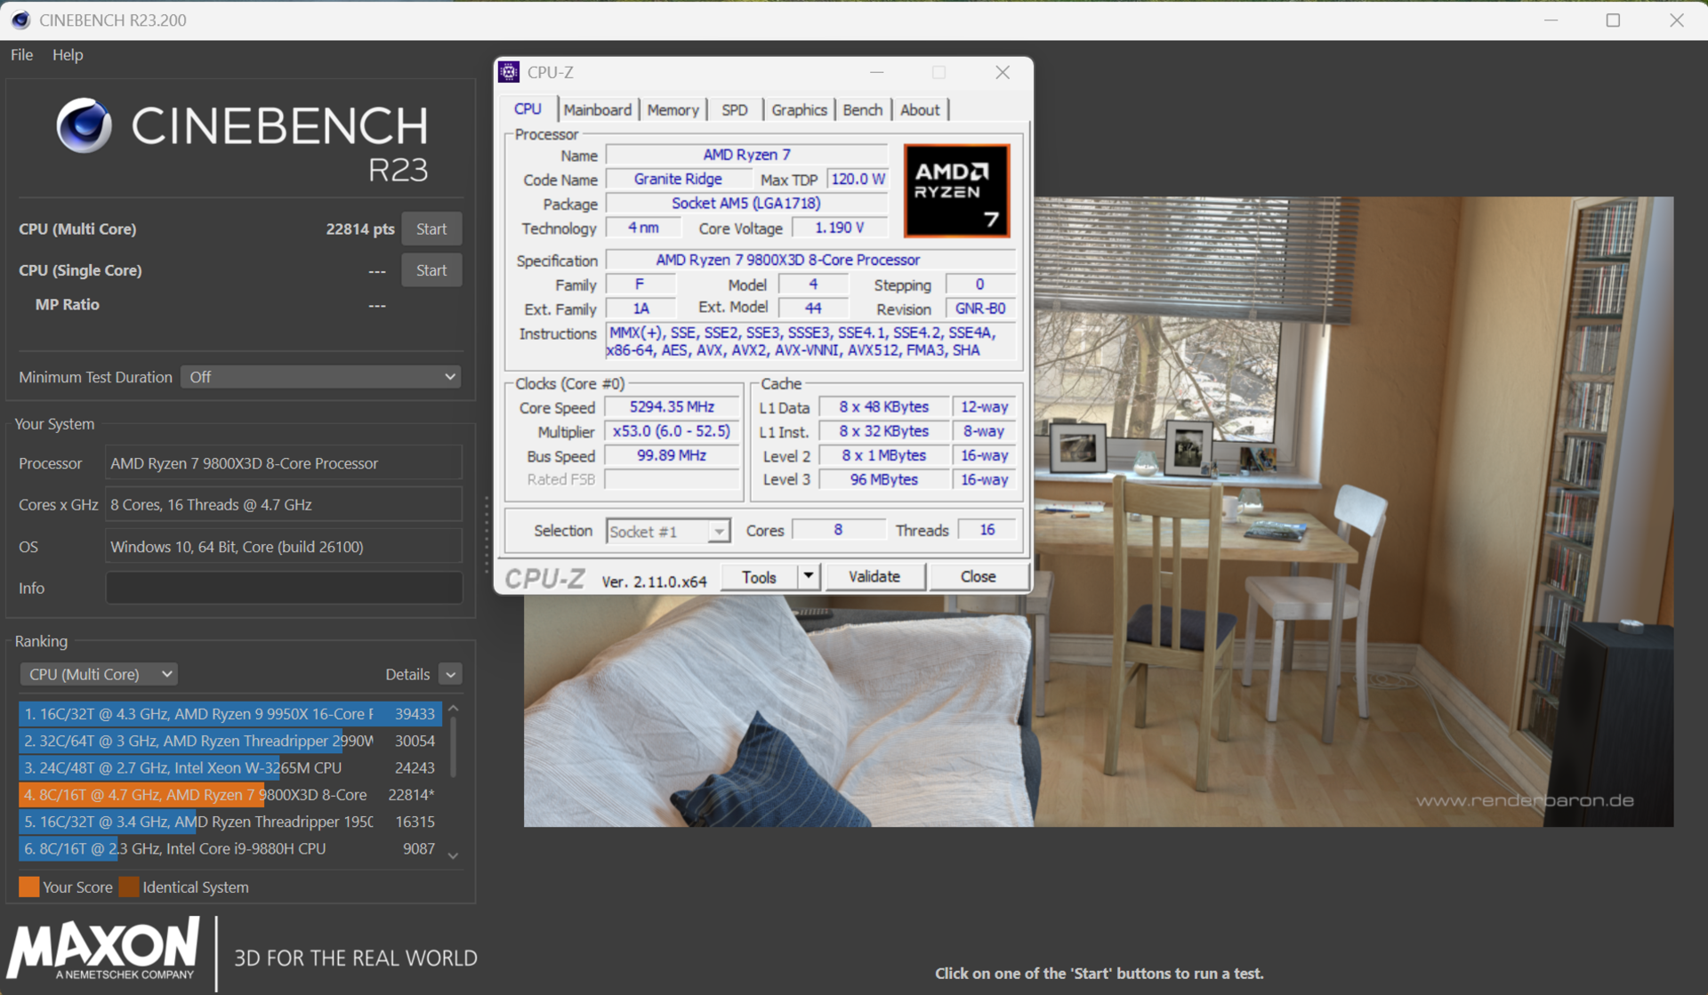Click the Core Speed 5294.35 MHz value
This screenshot has width=1708, height=995.
[672, 406]
